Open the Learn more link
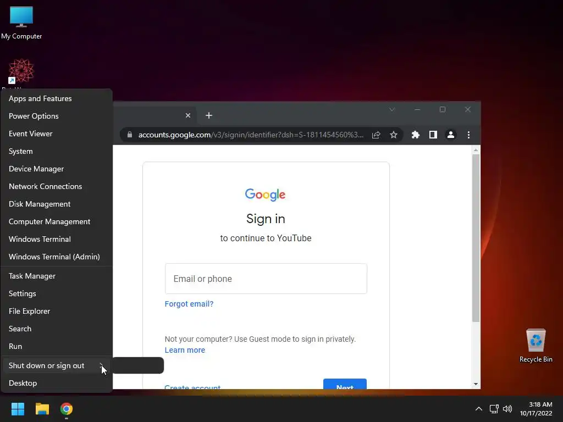 [x=185, y=350]
